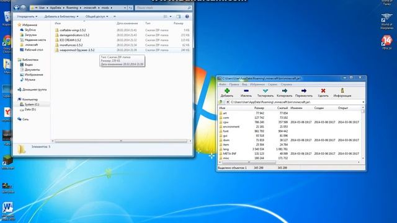Click the Explorer horizontal scrollbar

[x=121, y=141]
